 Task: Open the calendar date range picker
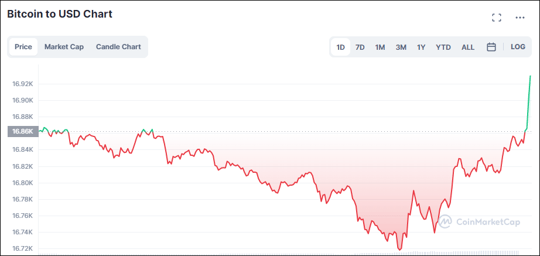click(491, 47)
